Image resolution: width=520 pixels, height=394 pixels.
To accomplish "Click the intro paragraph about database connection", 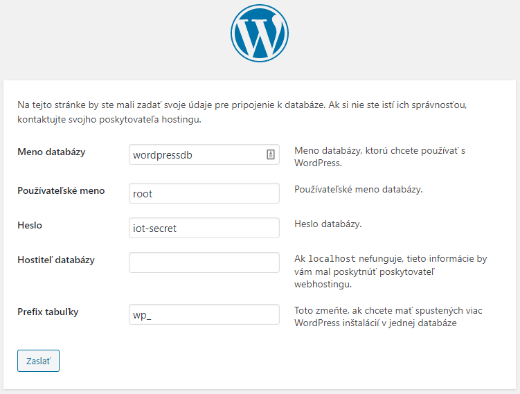I will click(242, 112).
